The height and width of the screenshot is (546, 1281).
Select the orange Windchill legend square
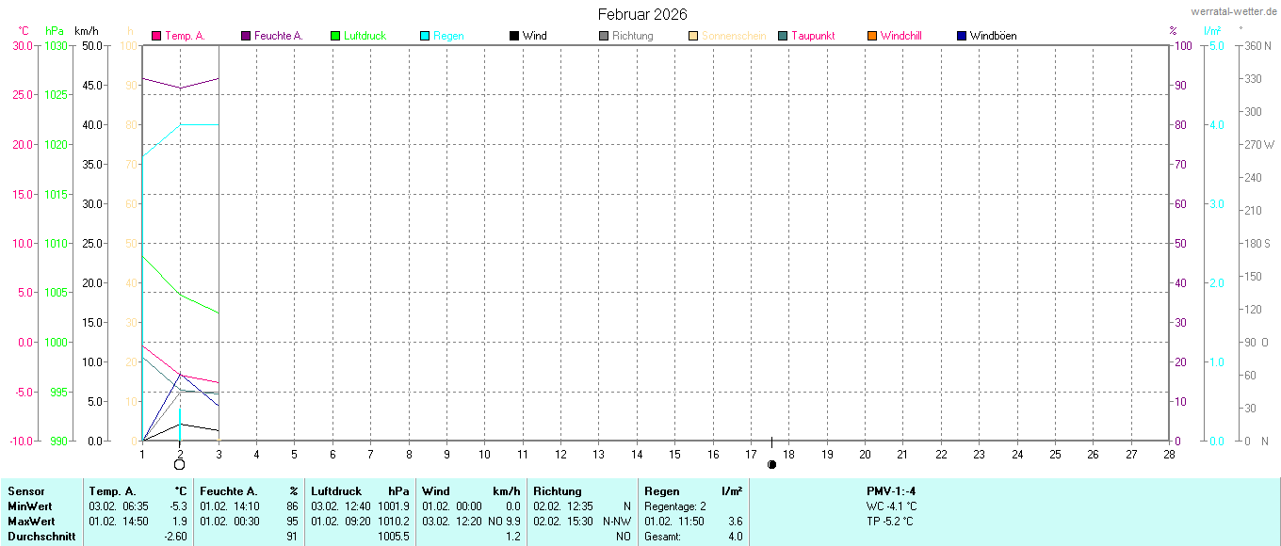872,36
